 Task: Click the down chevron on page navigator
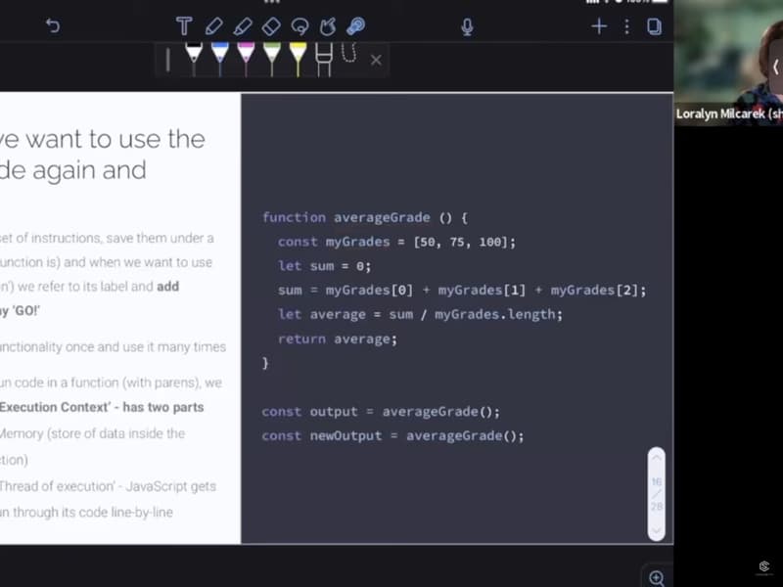point(656,531)
